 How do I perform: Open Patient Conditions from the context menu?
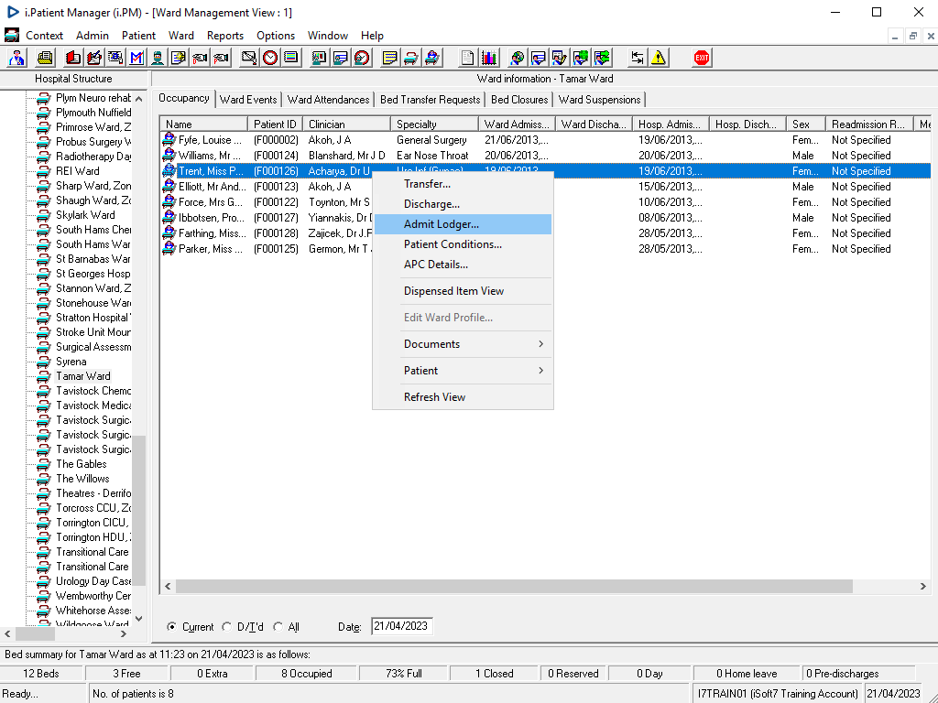463,243
